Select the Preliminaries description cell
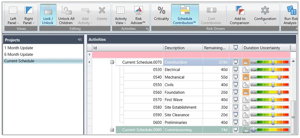Screen dimensions: 300x138 coord(183,122)
